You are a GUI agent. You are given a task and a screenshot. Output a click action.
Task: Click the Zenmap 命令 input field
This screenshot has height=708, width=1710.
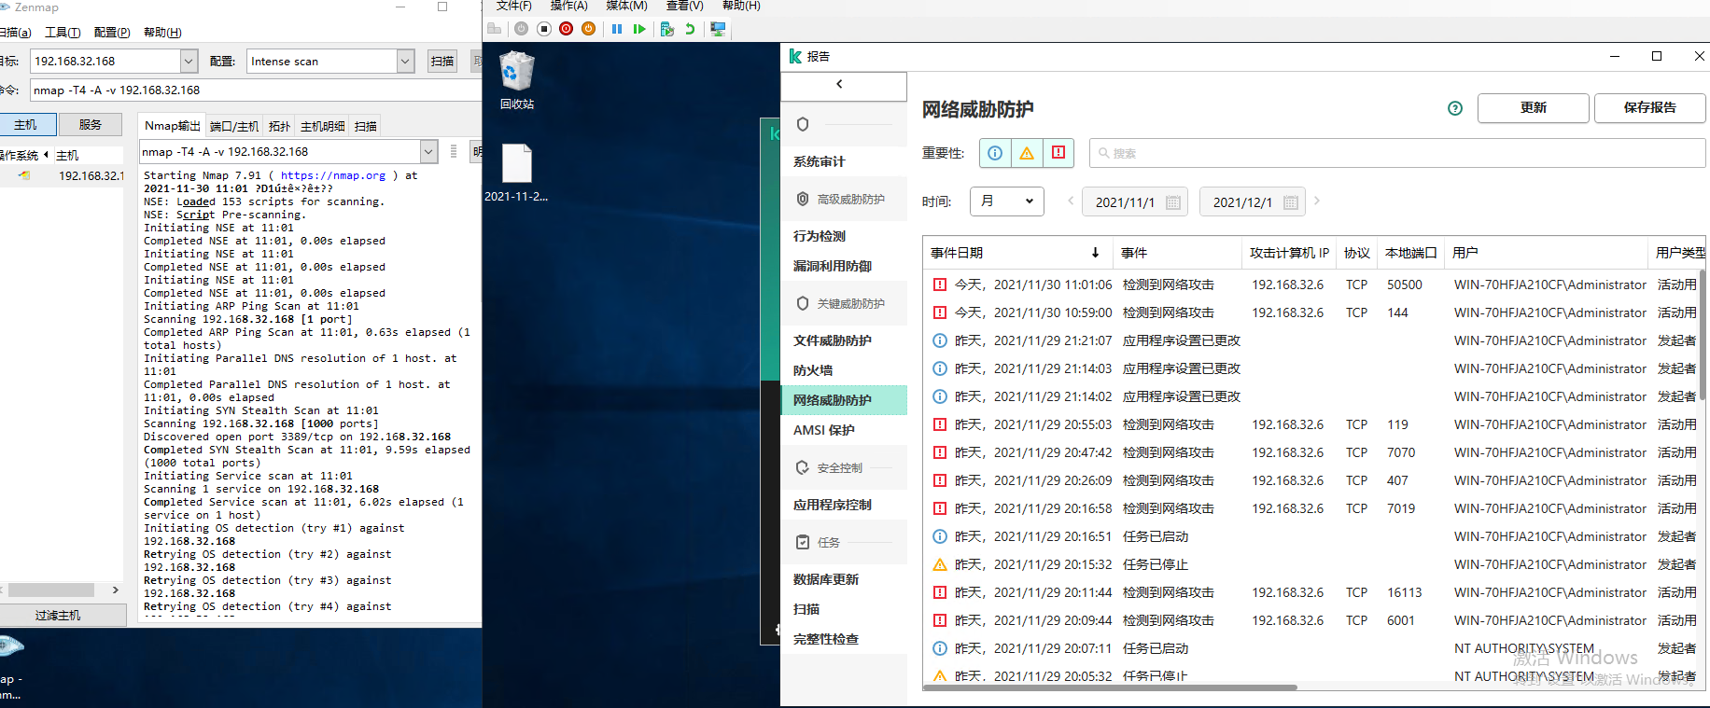pyautogui.click(x=256, y=90)
